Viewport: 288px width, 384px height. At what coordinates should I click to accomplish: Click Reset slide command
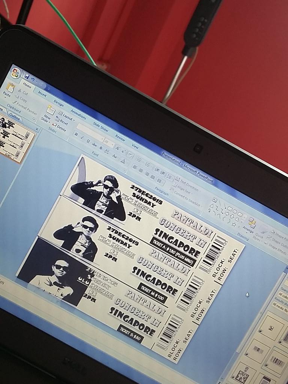pyautogui.click(x=62, y=121)
